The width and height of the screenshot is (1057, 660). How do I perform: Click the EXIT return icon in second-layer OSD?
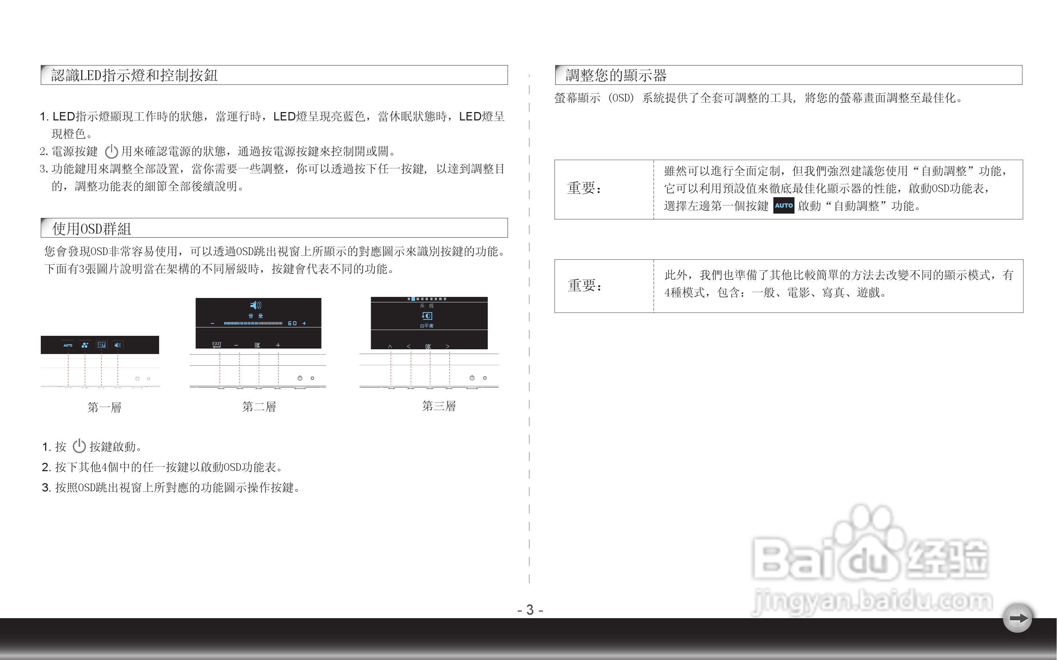217,345
